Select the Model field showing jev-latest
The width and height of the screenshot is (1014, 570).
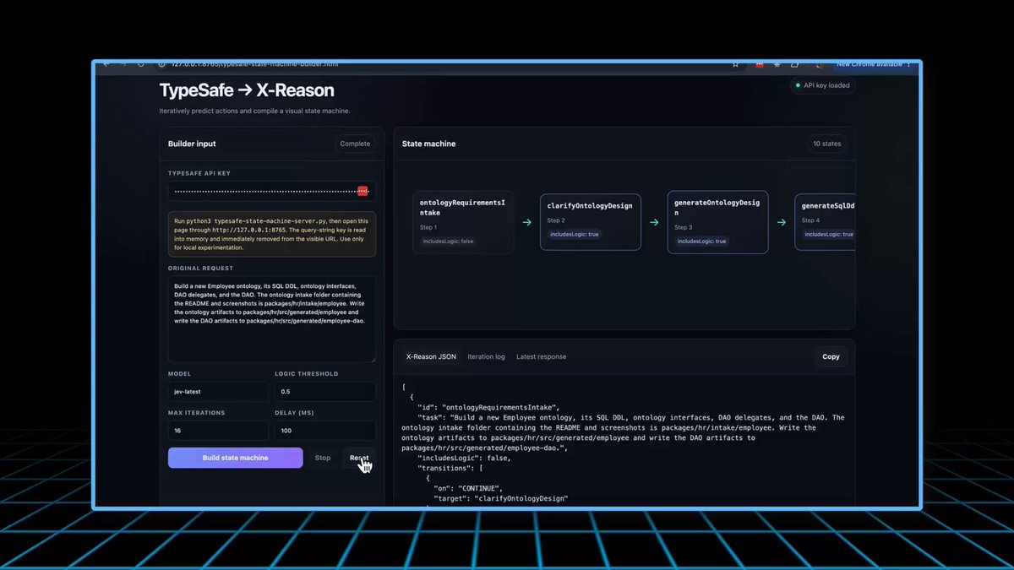coord(218,392)
